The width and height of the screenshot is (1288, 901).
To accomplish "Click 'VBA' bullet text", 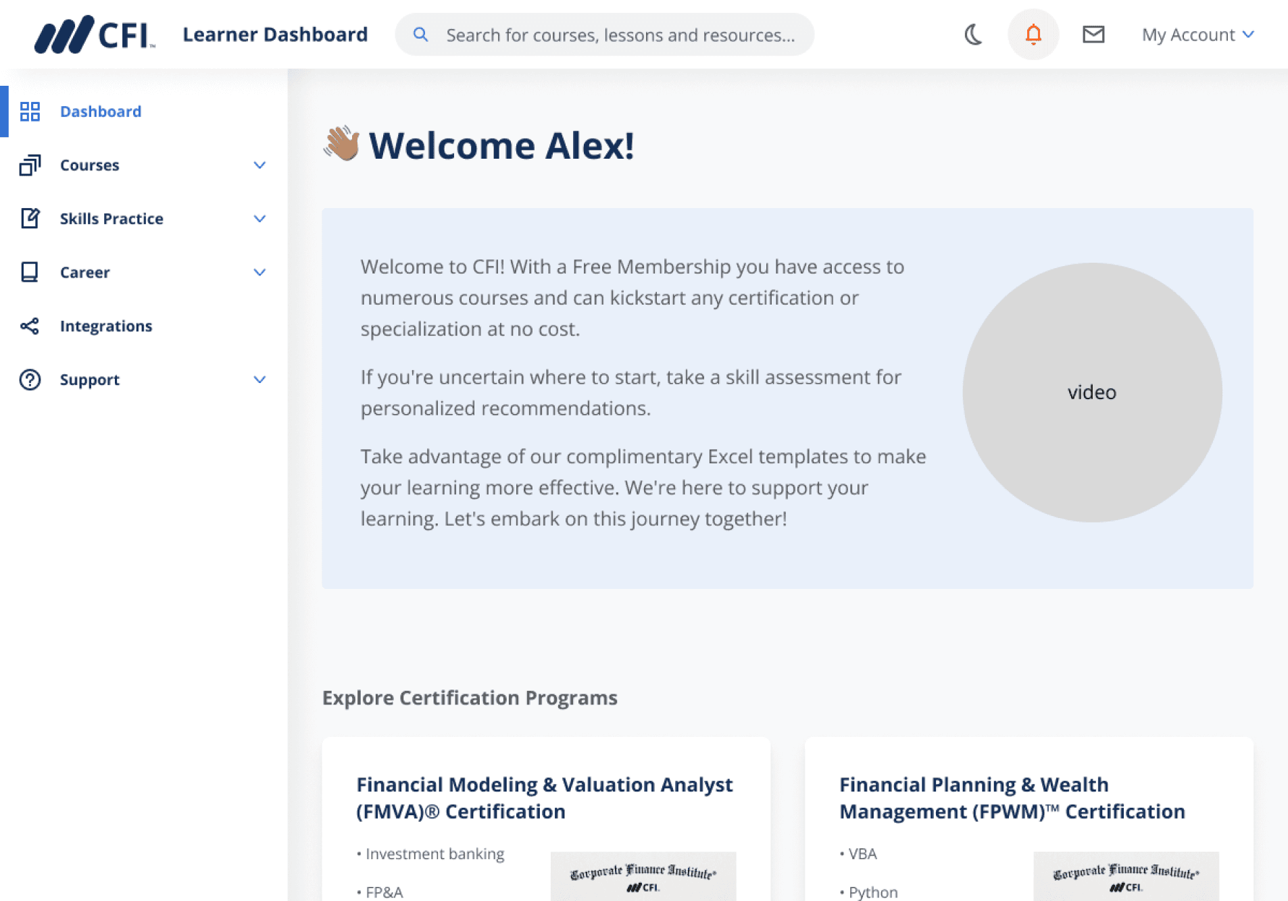I will (x=862, y=854).
